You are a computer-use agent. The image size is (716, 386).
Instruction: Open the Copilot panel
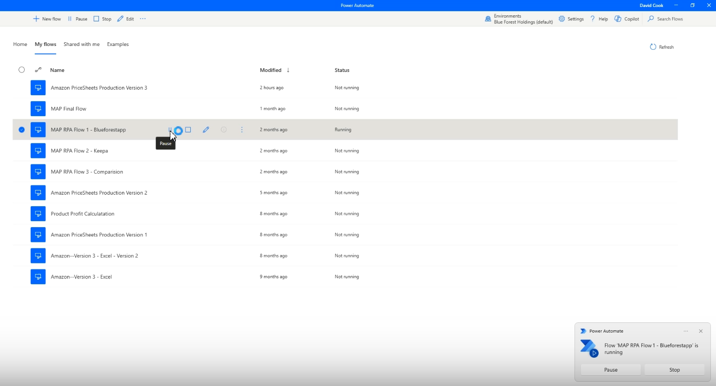pyautogui.click(x=626, y=19)
